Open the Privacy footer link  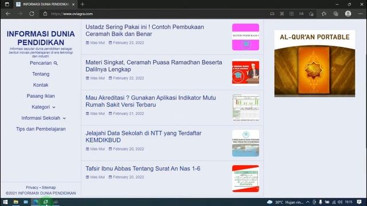pos(32,187)
